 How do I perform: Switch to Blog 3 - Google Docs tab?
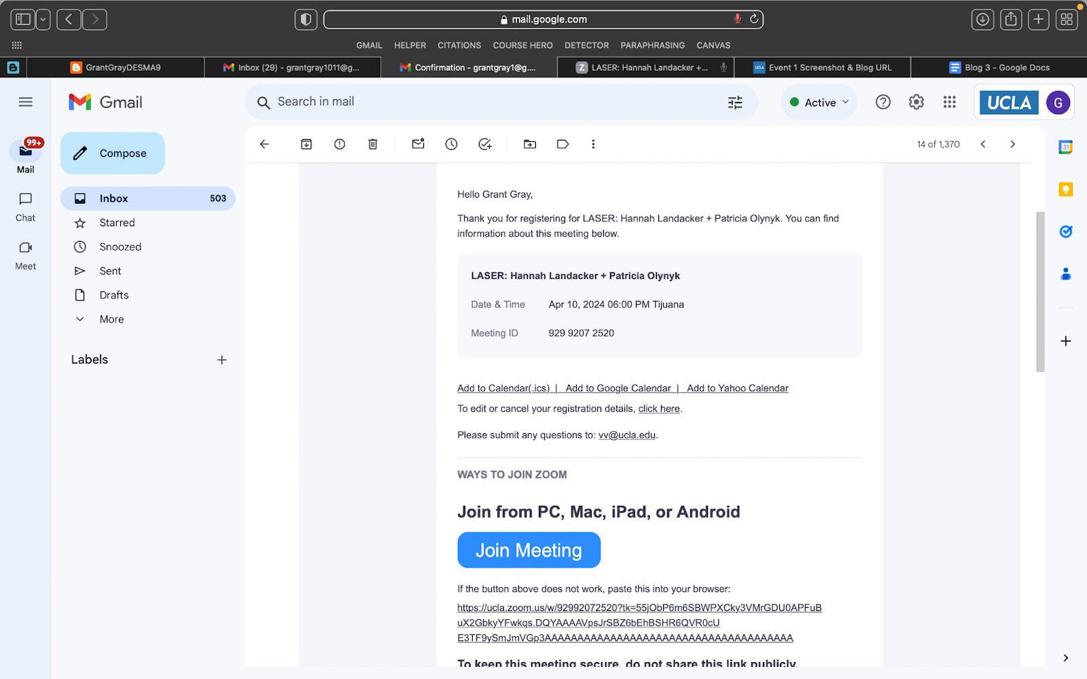click(x=999, y=67)
